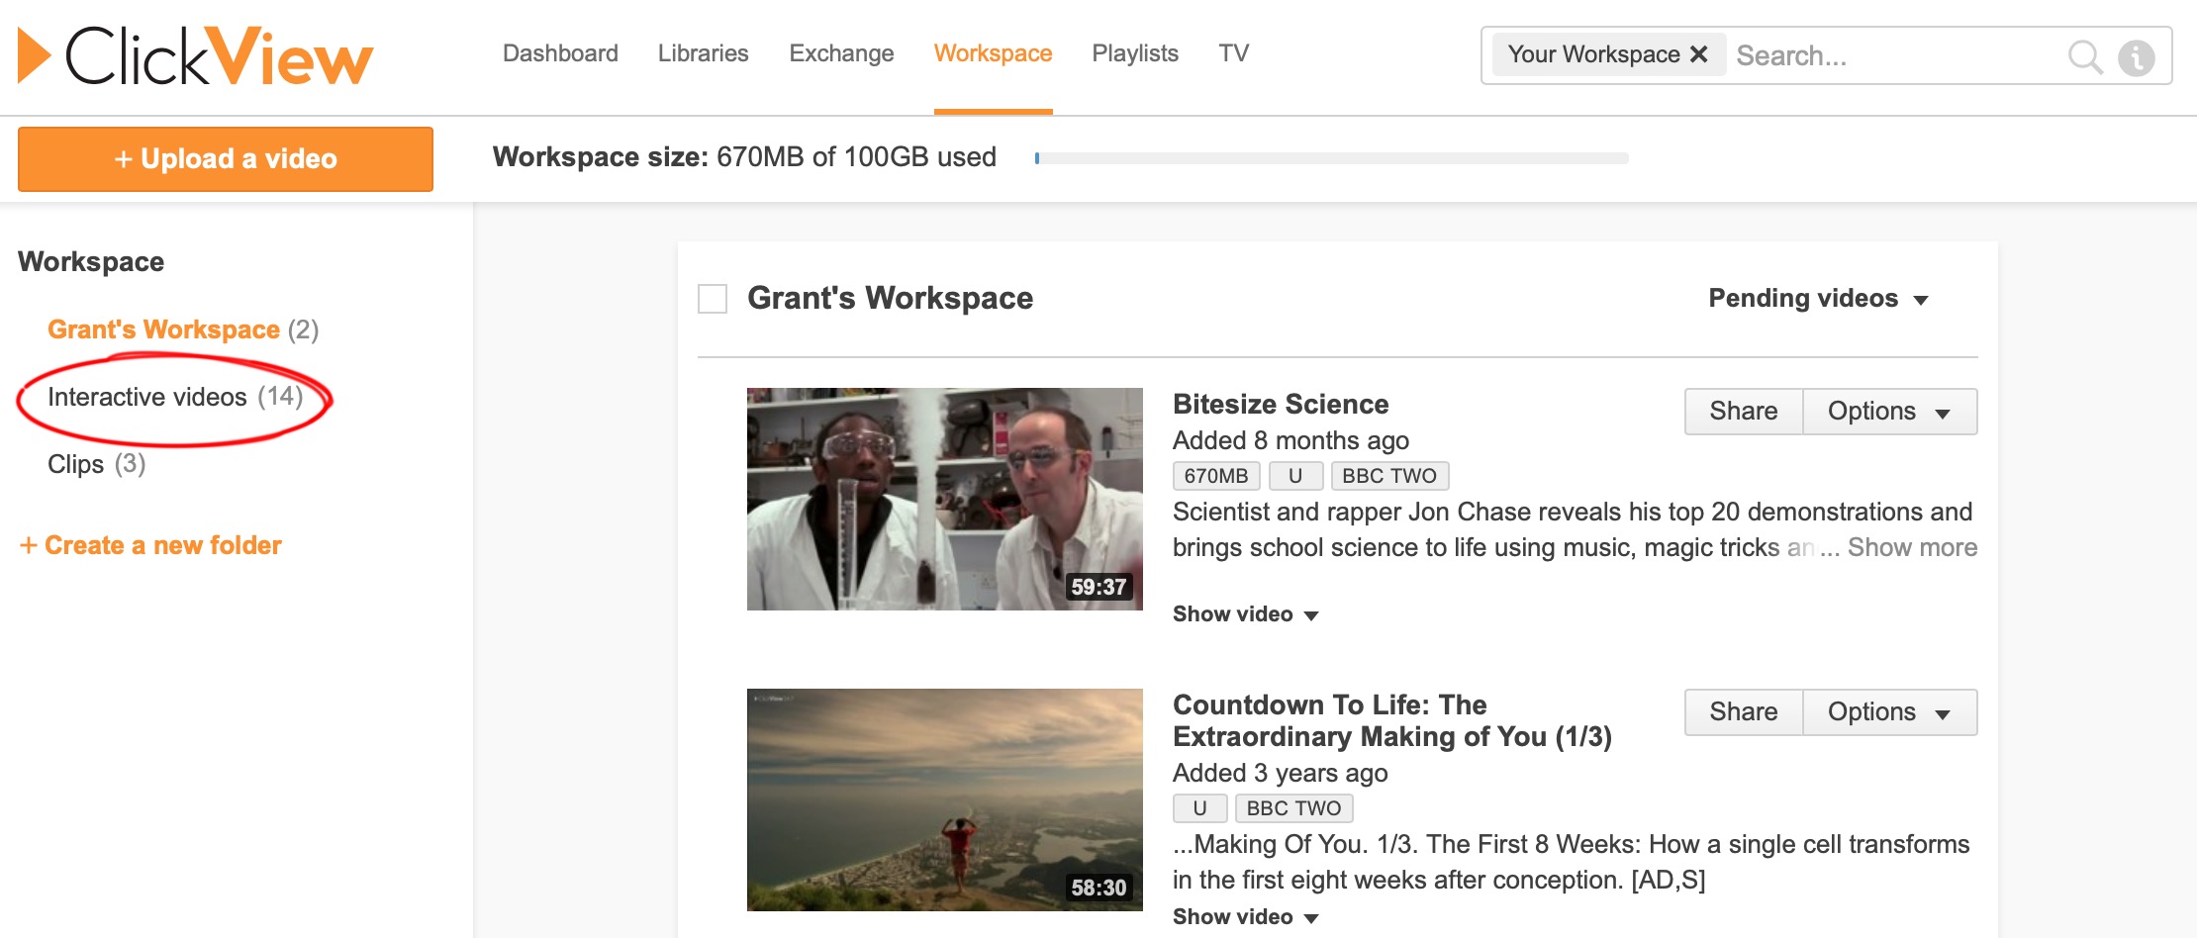Expand Show video under Countdown To Life
The width and height of the screenshot is (2197, 938).
click(x=1244, y=917)
